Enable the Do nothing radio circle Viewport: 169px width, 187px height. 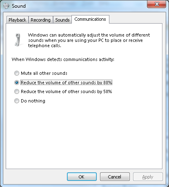point(17,101)
